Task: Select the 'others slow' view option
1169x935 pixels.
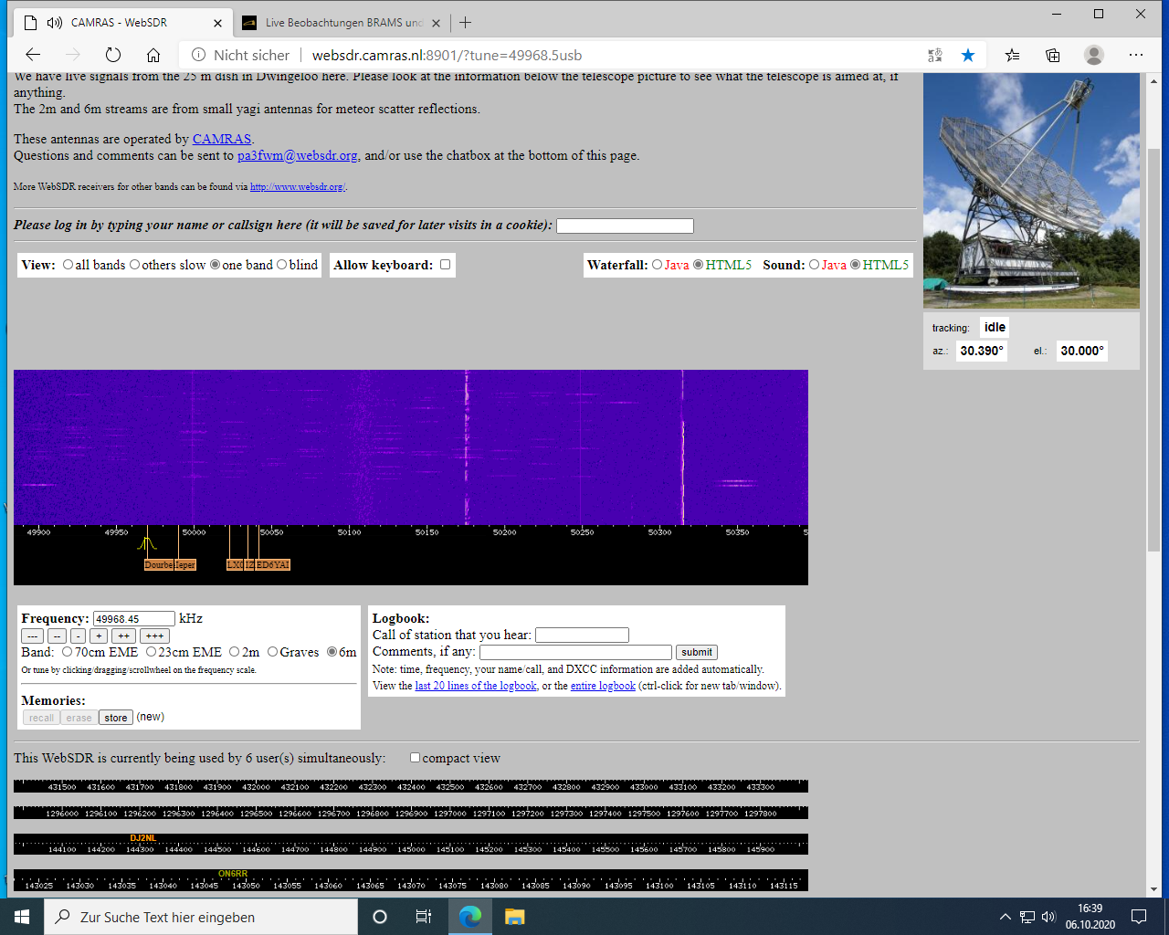Action: tap(134, 265)
